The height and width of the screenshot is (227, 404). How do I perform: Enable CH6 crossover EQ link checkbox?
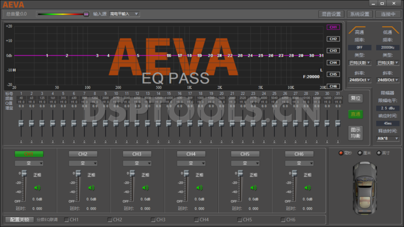[283, 220]
